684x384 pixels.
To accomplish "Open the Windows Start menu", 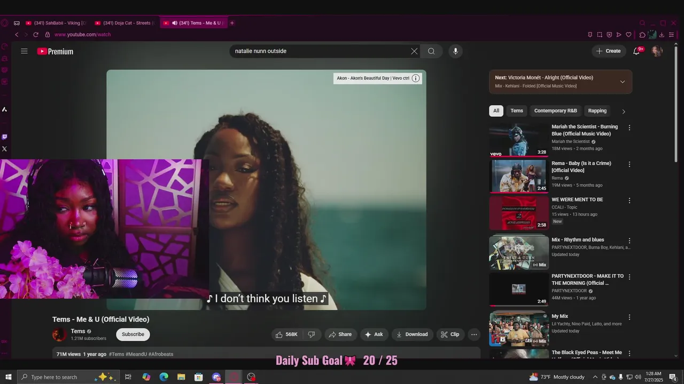I will click(9, 377).
